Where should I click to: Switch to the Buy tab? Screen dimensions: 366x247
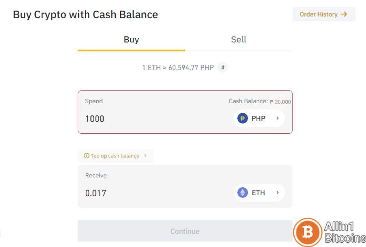coord(132,40)
